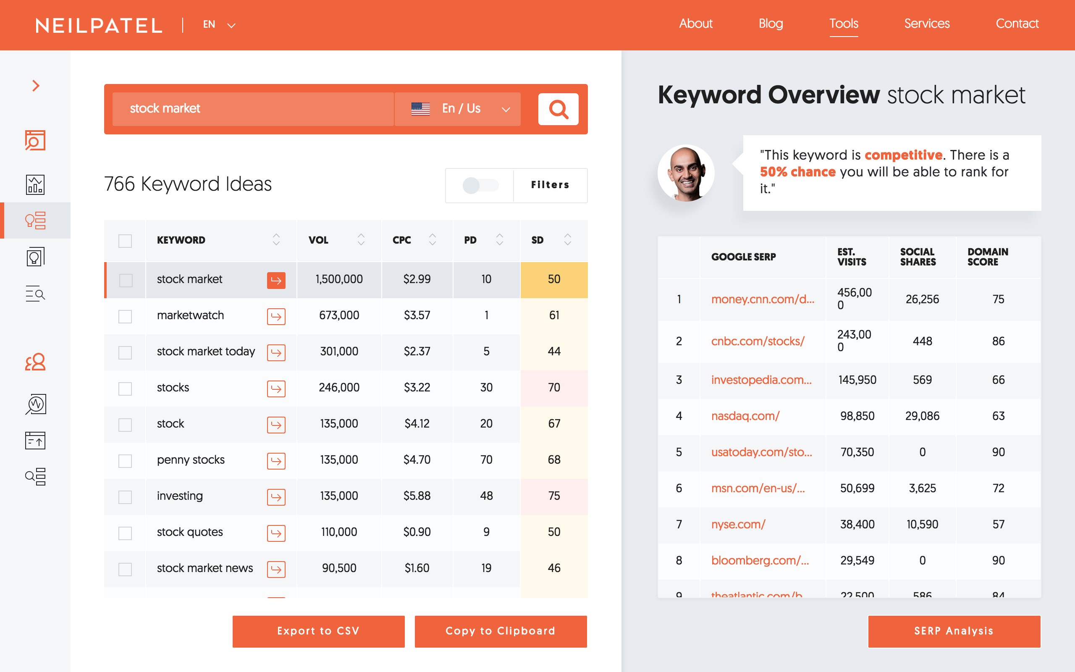The width and height of the screenshot is (1075, 672).
Task: Sort keywords by VOL column
Action: pyautogui.click(x=360, y=240)
